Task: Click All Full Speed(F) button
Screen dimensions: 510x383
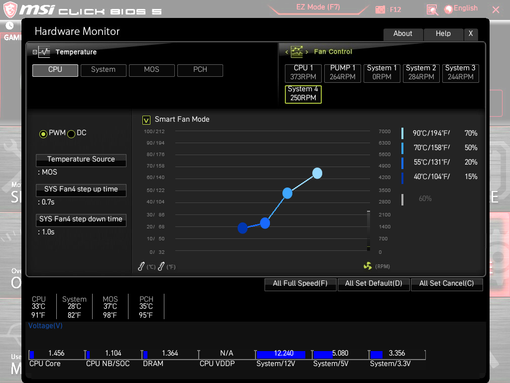Action: click(300, 284)
